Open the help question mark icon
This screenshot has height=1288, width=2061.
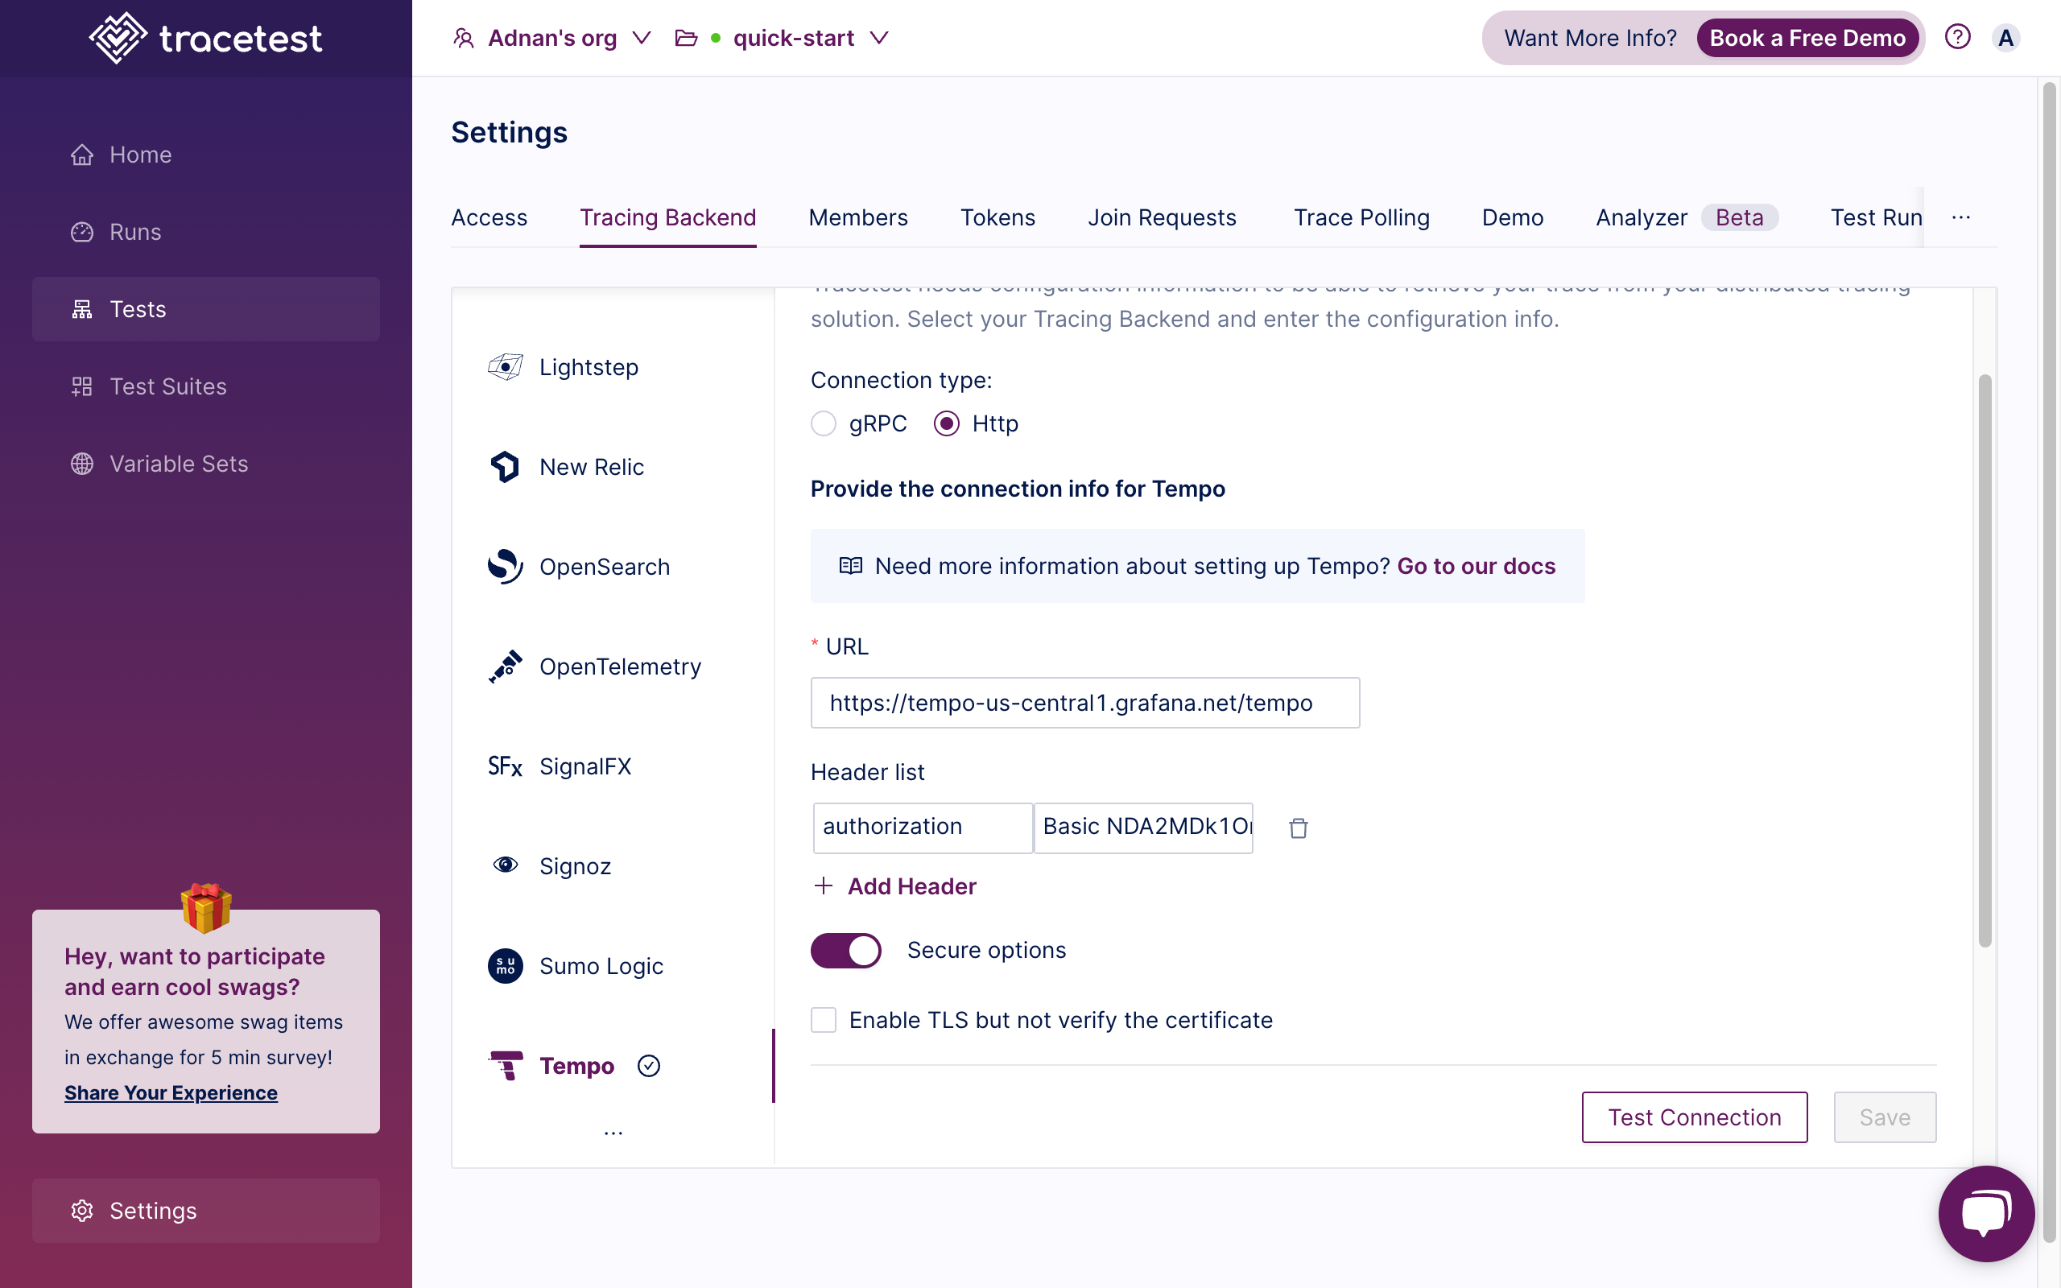pos(1957,38)
